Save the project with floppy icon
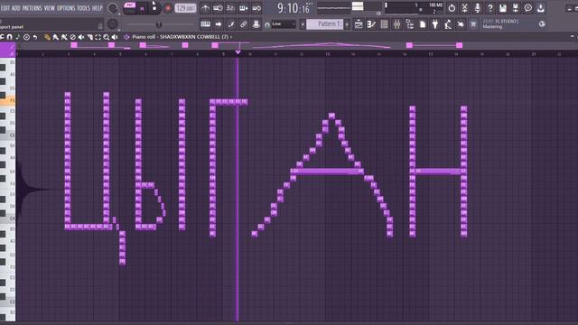Screen dimensions: 578x325 click(503, 8)
